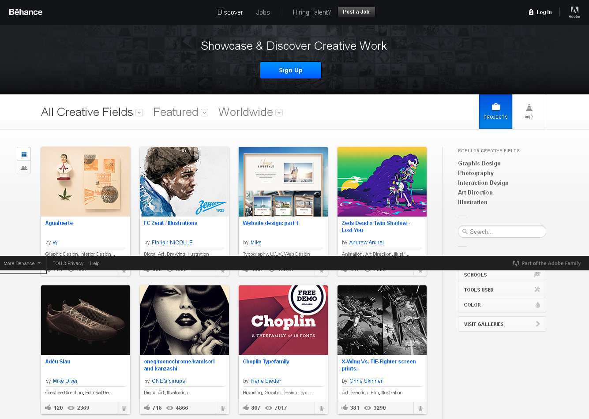The image size is (589, 419).
Task: Click the Tools Used wrench icon
Action: [x=537, y=289]
